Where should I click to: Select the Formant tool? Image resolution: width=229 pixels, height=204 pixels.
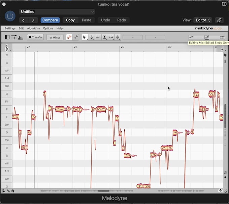click(98, 37)
